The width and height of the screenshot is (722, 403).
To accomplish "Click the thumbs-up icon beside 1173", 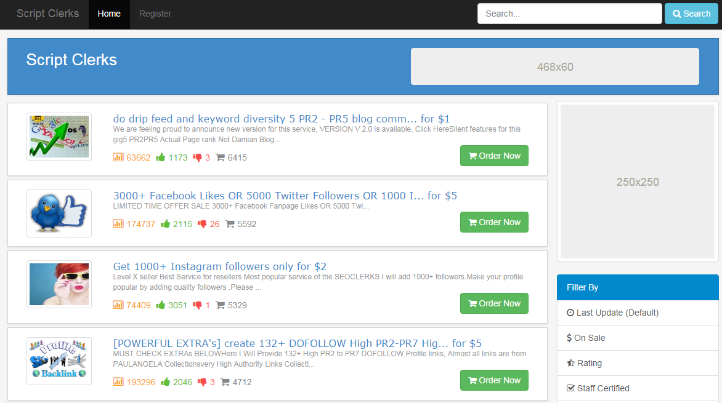I will click(161, 158).
